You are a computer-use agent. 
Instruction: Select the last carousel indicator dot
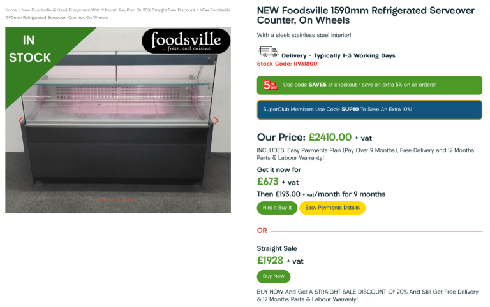click(135, 199)
